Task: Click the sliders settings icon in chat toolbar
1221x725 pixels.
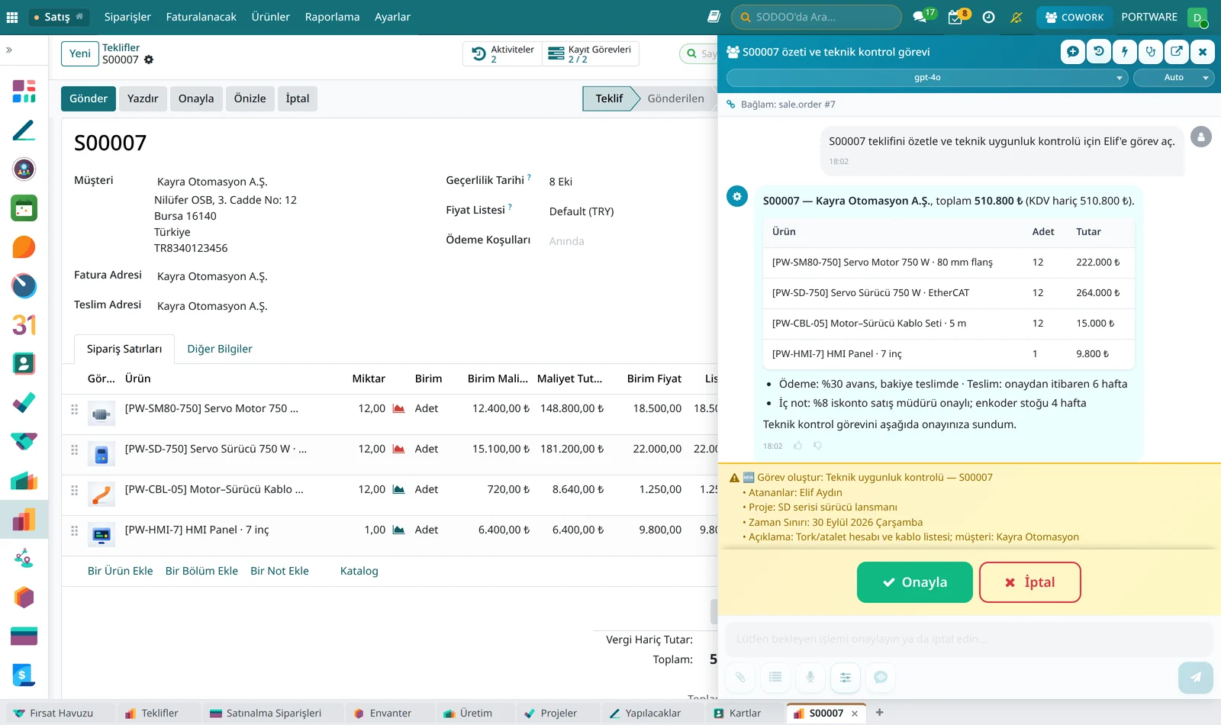Action: 846,677
